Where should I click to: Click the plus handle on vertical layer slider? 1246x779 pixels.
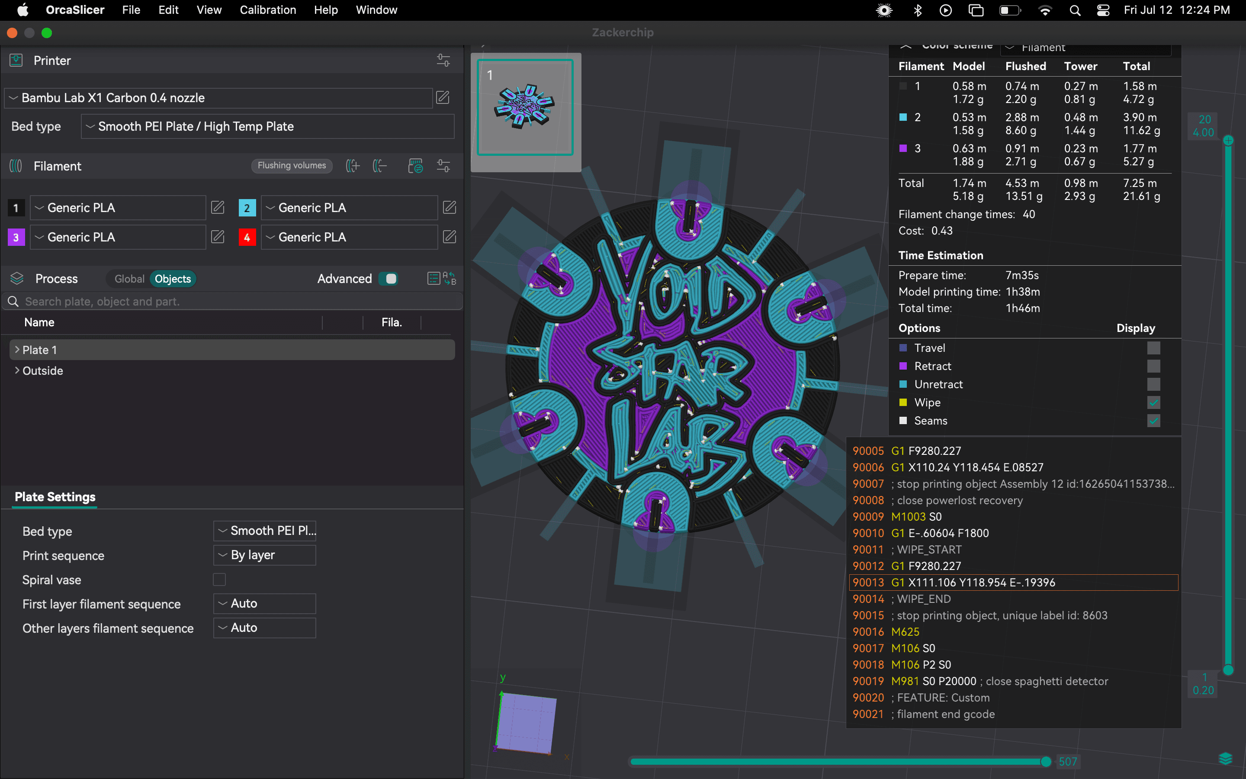[x=1228, y=141]
